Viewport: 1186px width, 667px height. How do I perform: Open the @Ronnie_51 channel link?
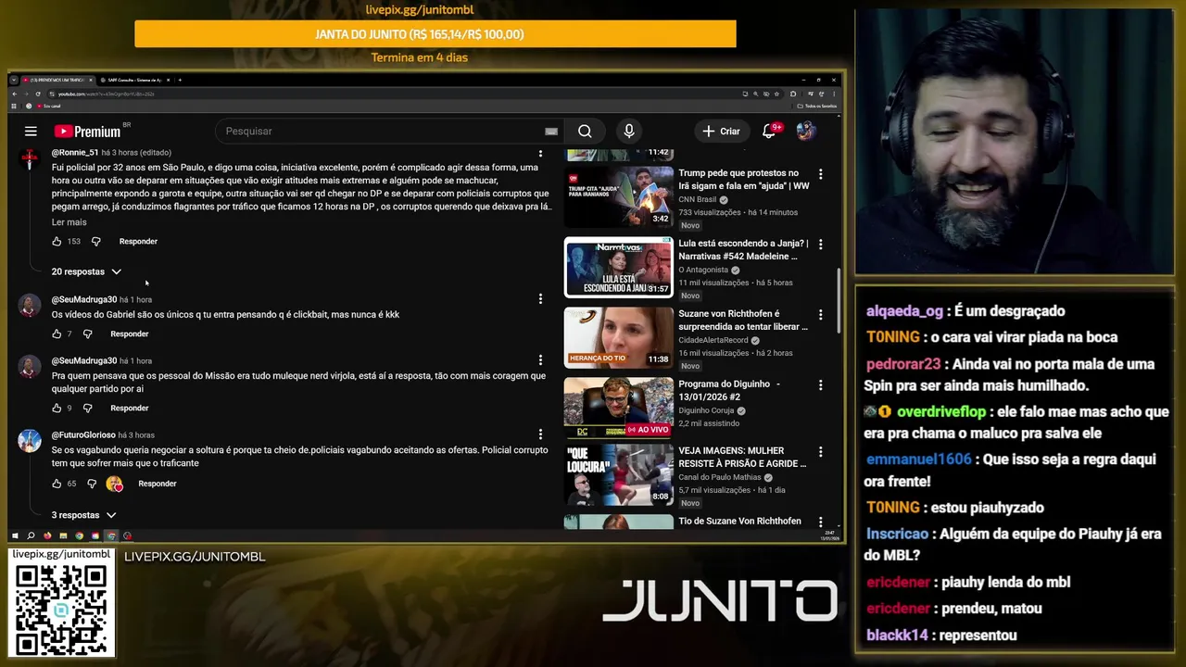coord(75,152)
